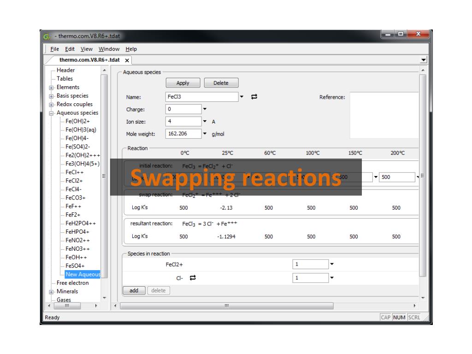Click the Apply button

pyautogui.click(x=183, y=83)
